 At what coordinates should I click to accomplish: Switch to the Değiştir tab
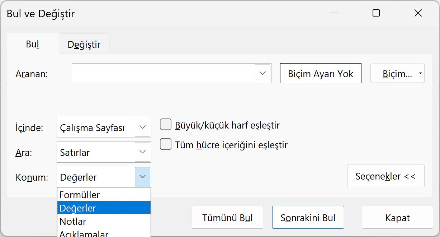coord(84,45)
